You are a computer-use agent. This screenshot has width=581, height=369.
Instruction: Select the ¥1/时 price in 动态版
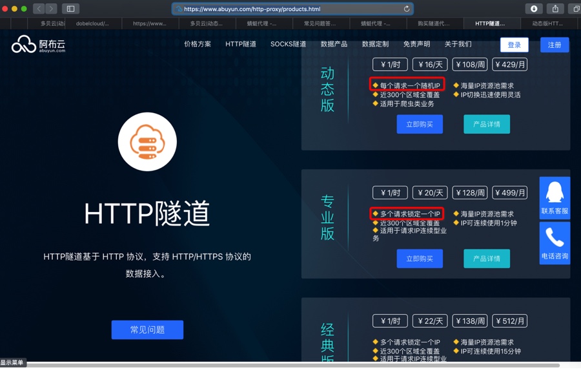[x=390, y=65]
